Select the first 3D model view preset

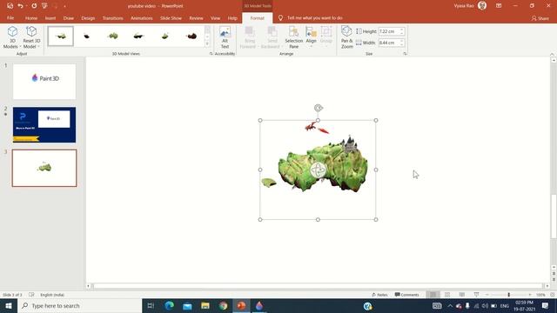click(x=61, y=36)
